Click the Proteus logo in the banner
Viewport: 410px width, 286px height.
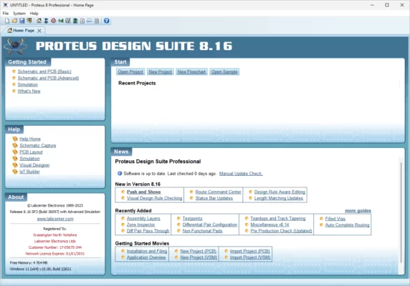(16, 46)
